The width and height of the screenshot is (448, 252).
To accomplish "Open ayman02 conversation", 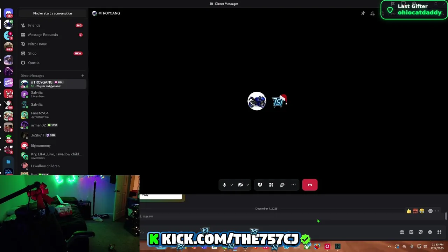I will (52, 125).
